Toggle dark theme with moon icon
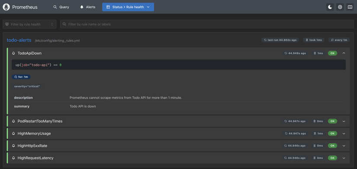This screenshot has height=169, width=357. [x=330, y=7]
